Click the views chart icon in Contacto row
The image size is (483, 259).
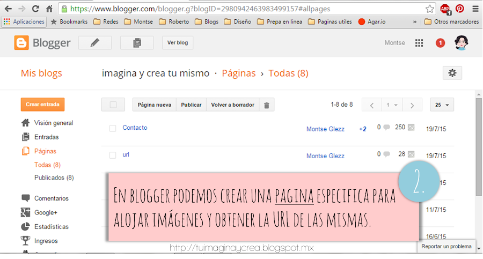pyautogui.click(x=411, y=127)
